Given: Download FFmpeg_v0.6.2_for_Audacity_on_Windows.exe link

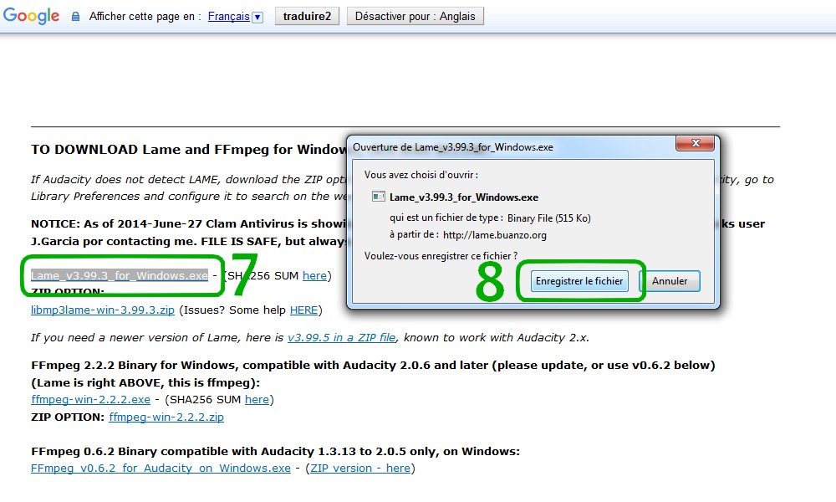Looking at the screenshot, I should click(x=161, y=468).
